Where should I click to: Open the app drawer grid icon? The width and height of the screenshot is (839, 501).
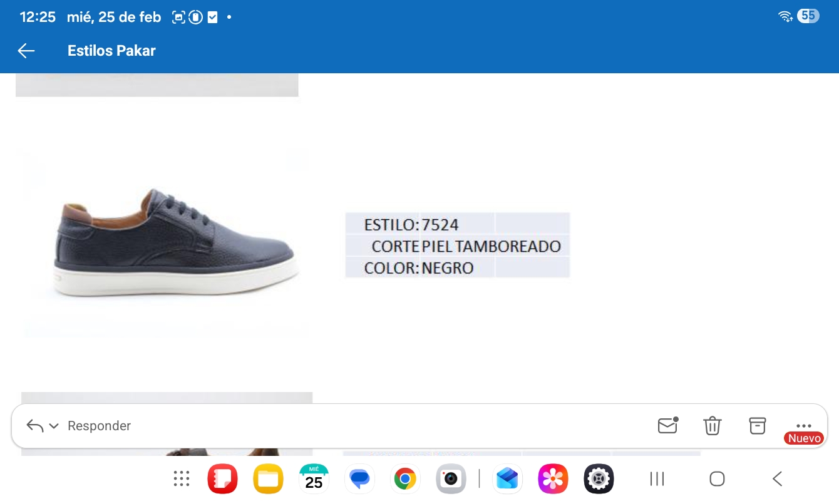point(182,479)
